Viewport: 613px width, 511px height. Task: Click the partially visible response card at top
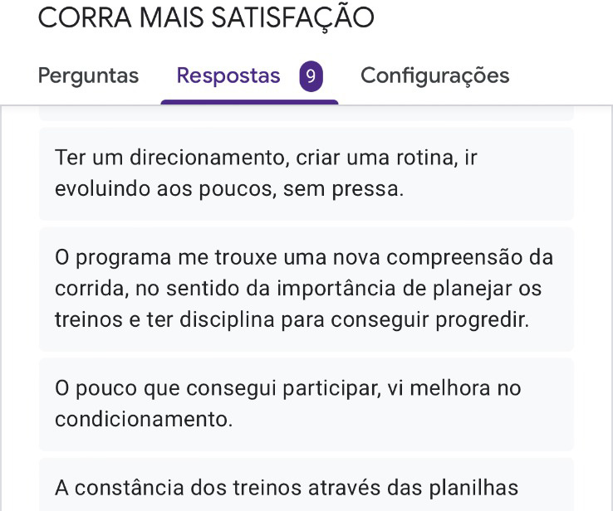[x=306, y=114]
